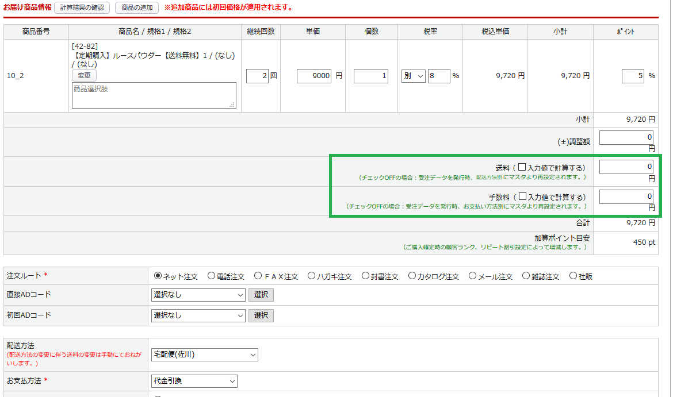The width and height of the screenshot is (673, 397).
Task: Click the 商品選択肢 text area
Action: point(154,95)
